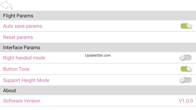This screenshot has height=110, width=196.
Task: Click the empty top bar beside back arrow
Action: [101, 5]
